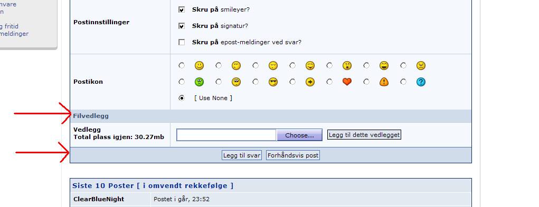Click 'Legg til dette vedlegget' button

(364, 135)
